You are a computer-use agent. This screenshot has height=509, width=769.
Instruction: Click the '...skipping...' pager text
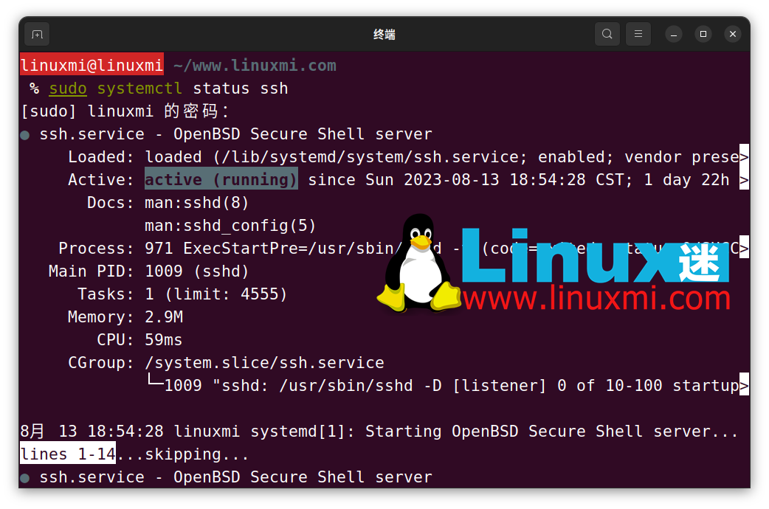click(182, 454)
